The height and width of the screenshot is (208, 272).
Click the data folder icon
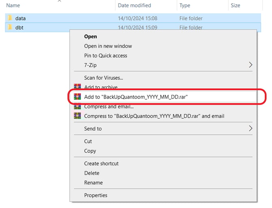click(x=10, y=18)
